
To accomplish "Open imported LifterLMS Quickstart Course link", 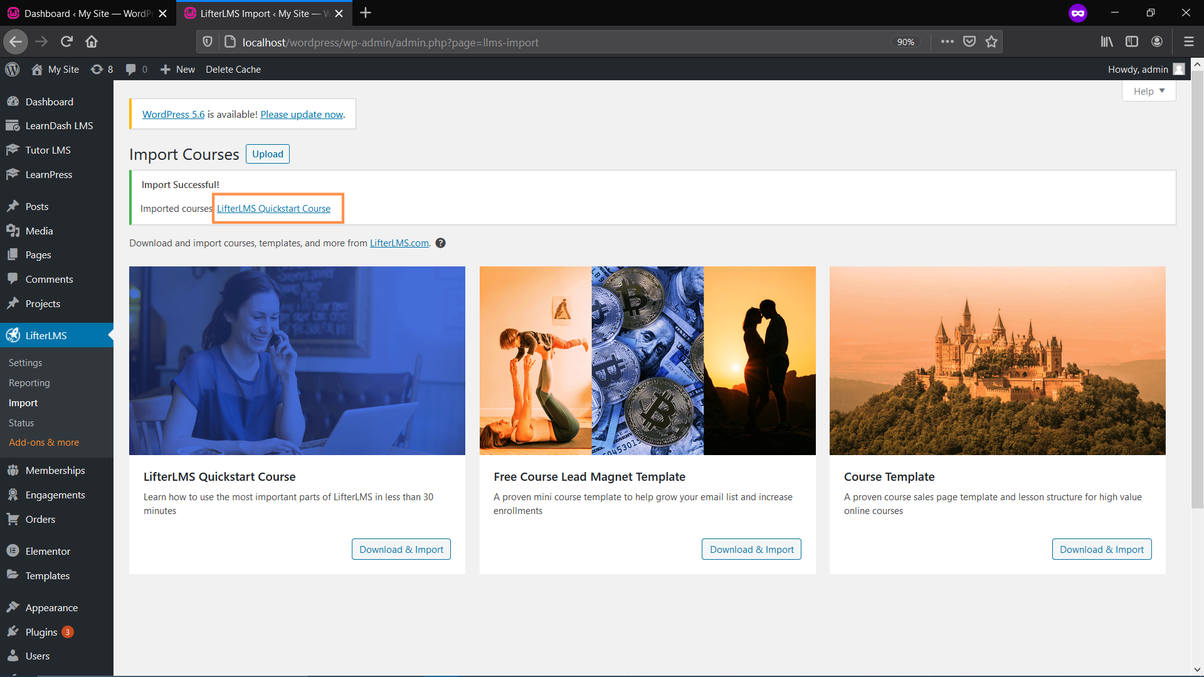I will [273, 209].
